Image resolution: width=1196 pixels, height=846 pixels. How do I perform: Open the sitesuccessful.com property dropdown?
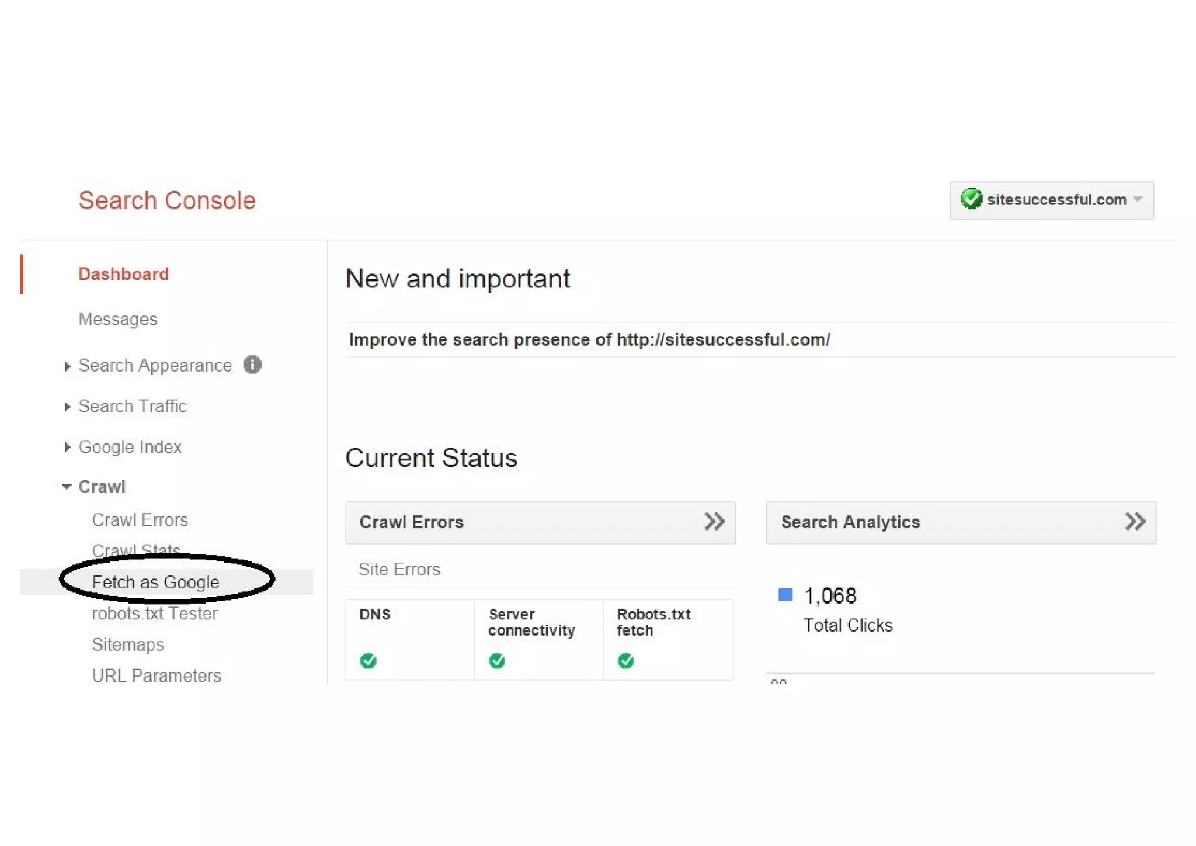click(x=1137, y=199)
